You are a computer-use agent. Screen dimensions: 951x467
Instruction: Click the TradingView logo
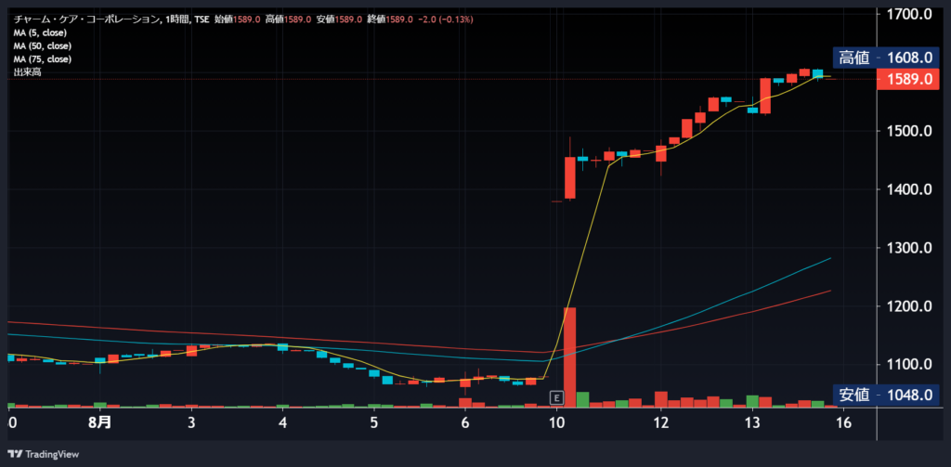coord(43,454)
